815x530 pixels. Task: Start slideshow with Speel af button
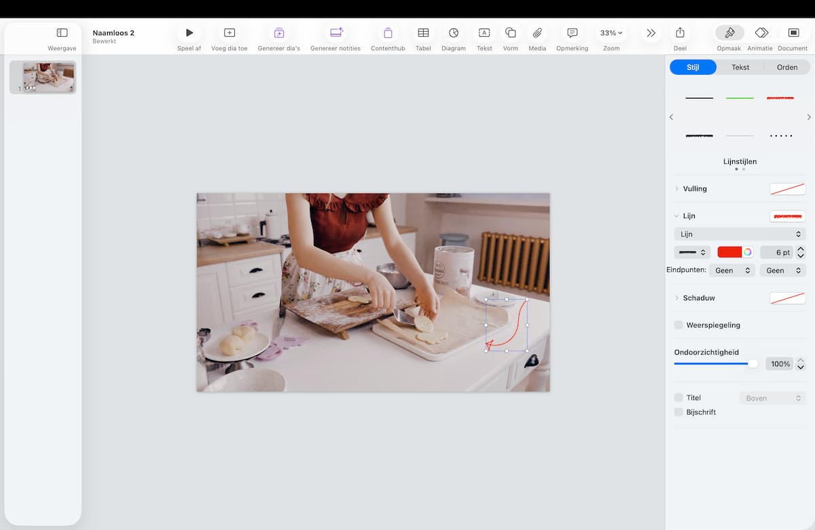coord(189,33)
